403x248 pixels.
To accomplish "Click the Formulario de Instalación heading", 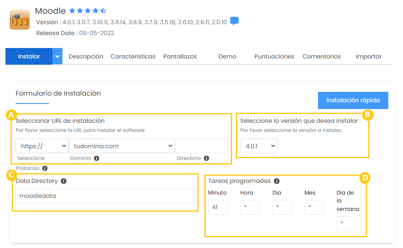I will pyautogui.click(x=58, y=93).
